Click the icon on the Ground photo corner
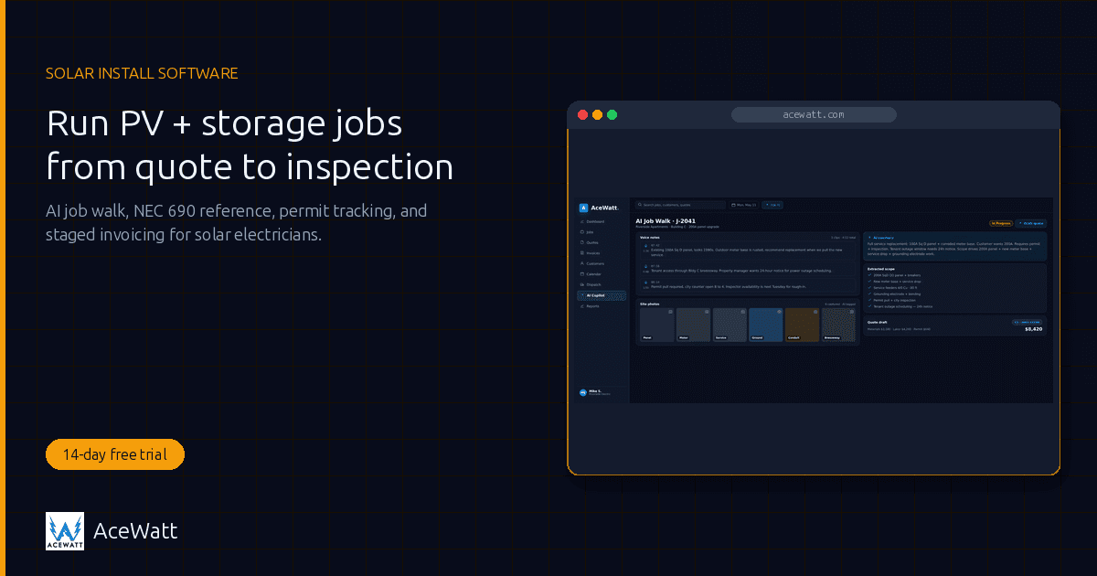1097x576 pixels. (x=779, y=312)
